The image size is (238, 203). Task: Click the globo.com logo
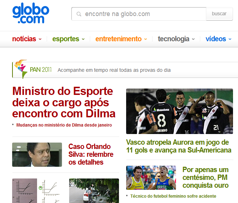[x=31, y=13]
